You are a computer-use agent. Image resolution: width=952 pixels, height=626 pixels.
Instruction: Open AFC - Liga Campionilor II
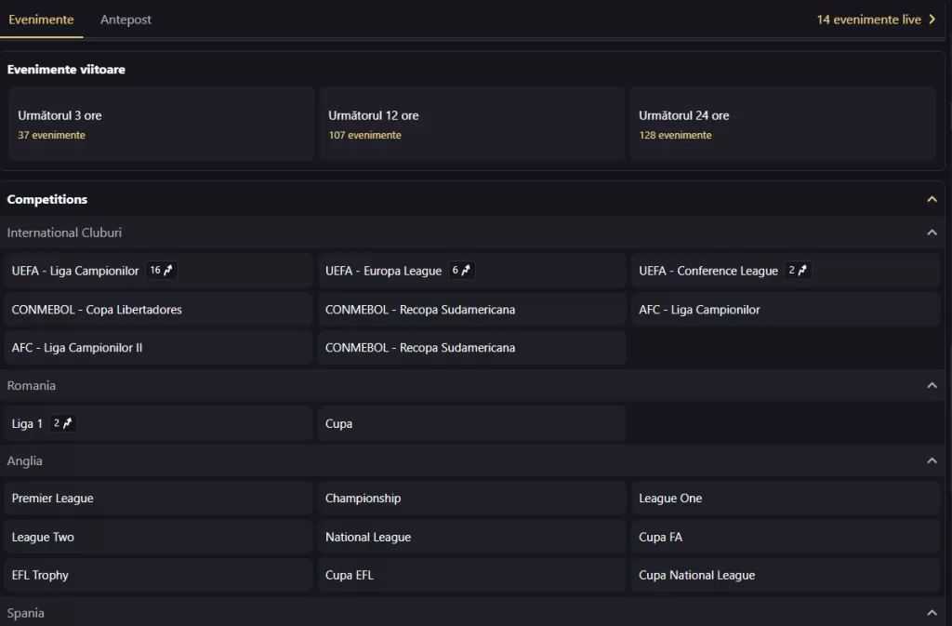pos(158,348)
